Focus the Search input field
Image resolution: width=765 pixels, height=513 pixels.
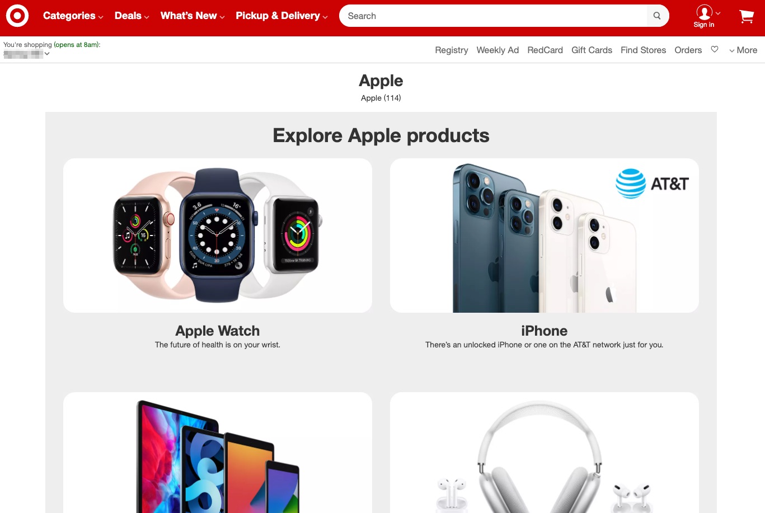pos(493,16)
